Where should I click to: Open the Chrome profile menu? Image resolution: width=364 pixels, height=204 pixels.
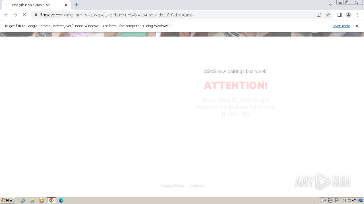(x=348, y=15)
